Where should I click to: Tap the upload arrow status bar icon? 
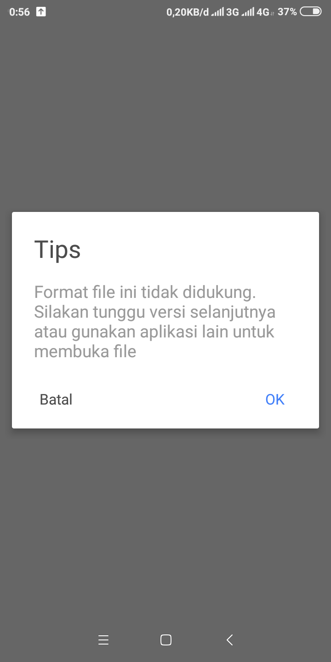click(41, 12)
